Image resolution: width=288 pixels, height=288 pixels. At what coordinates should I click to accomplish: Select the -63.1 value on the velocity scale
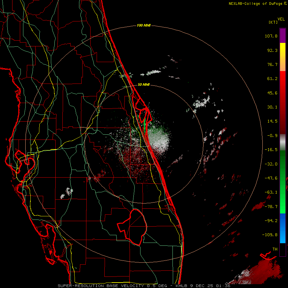(271, 192)
